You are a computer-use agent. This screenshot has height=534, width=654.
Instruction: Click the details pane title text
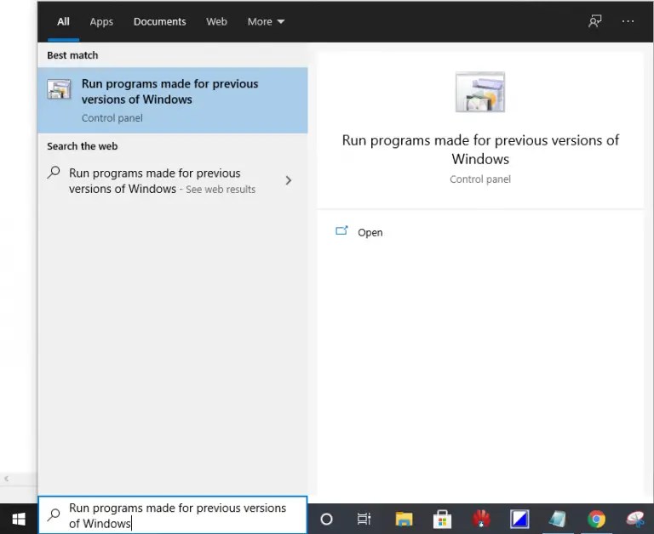(x=480, y=150)
